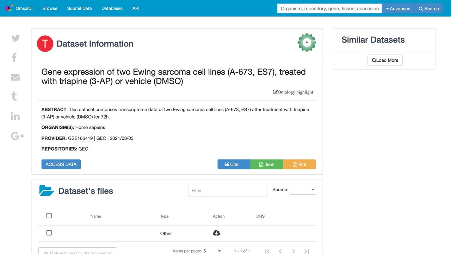
Task: Expand the Source dropdown
Action: coord(303,190)
